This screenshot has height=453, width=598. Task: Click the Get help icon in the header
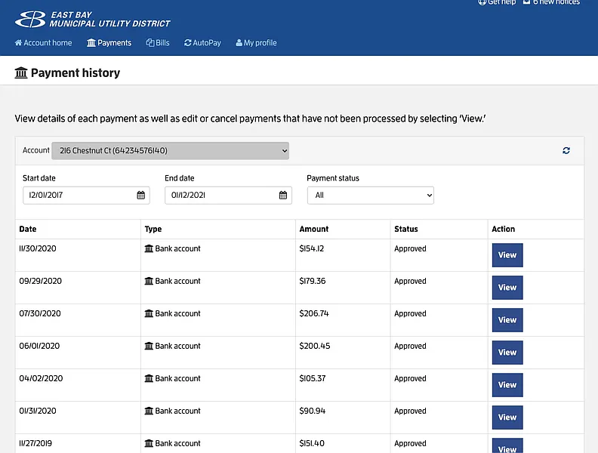click(482, 3)
